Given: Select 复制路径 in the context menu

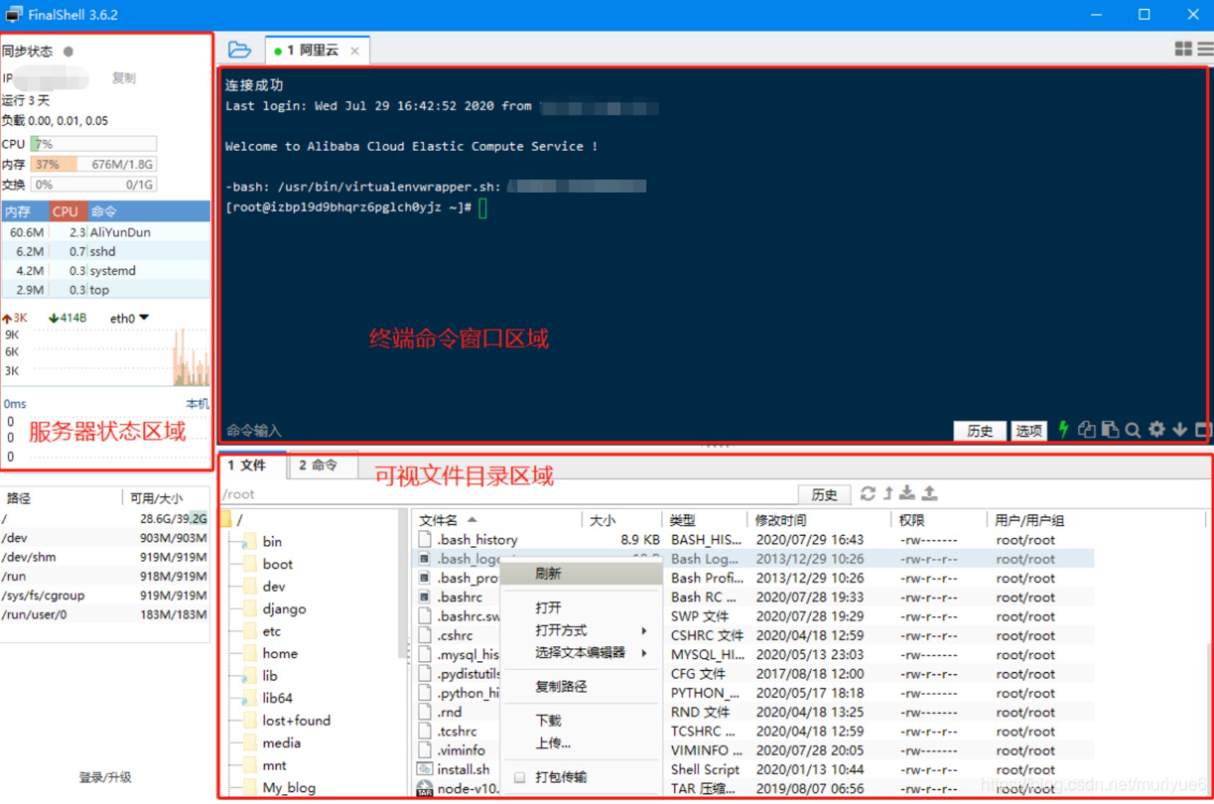Looking at the screenshot, I should pos(561,686).
